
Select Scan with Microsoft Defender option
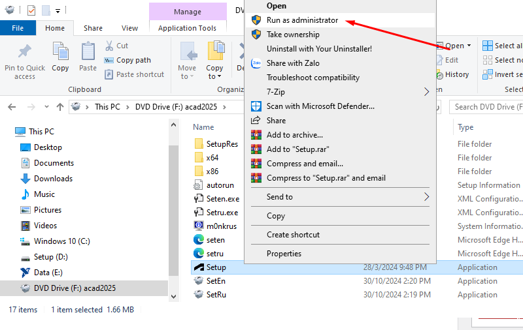pyautogui.click(x=320, y=106)
